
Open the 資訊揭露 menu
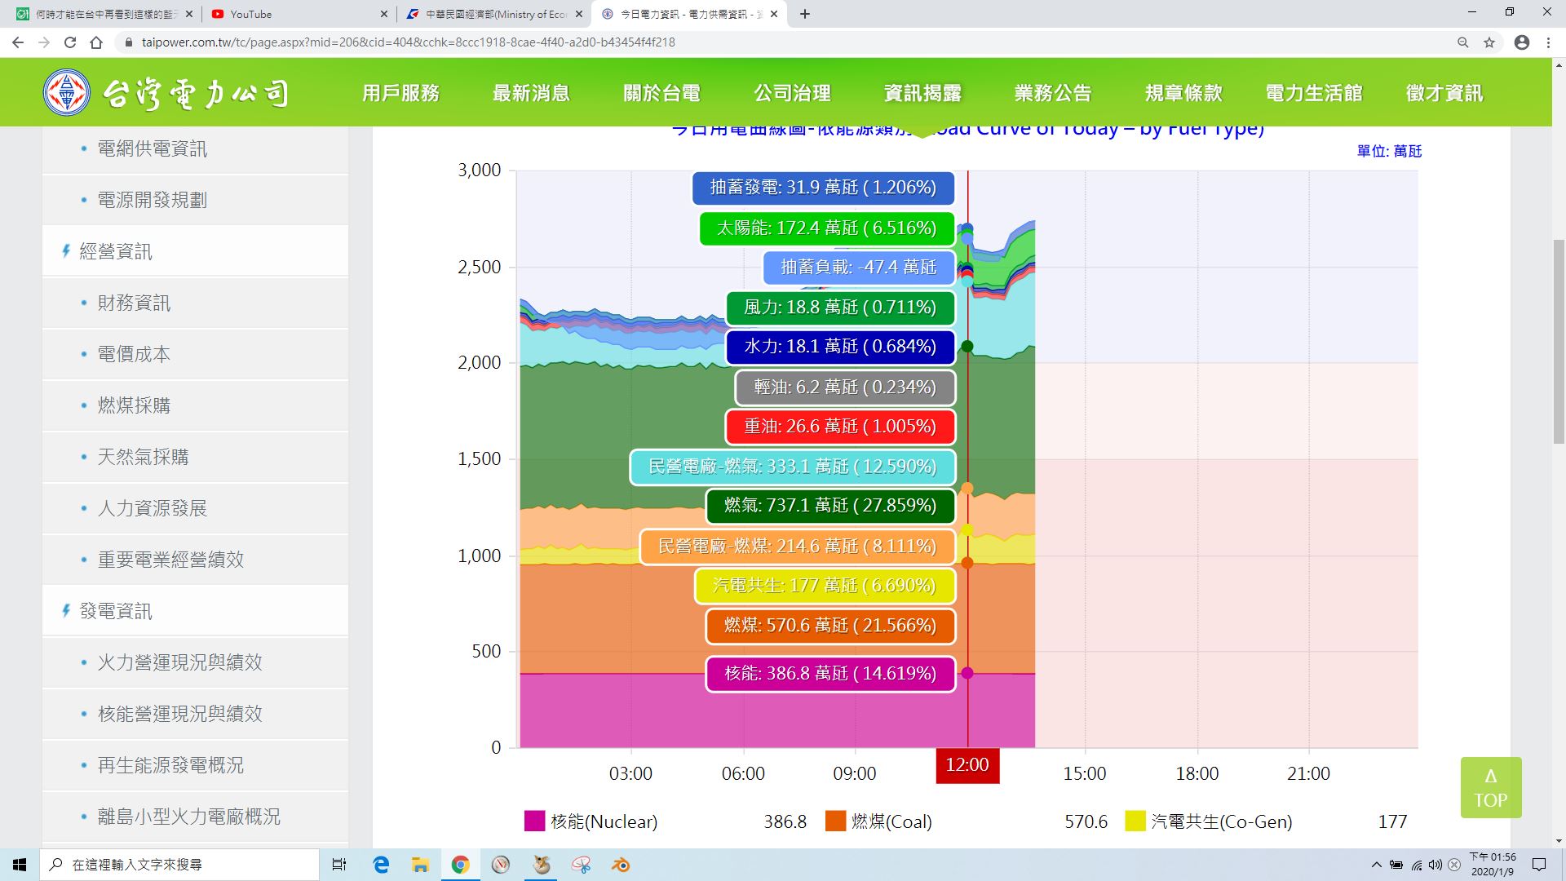922,93
